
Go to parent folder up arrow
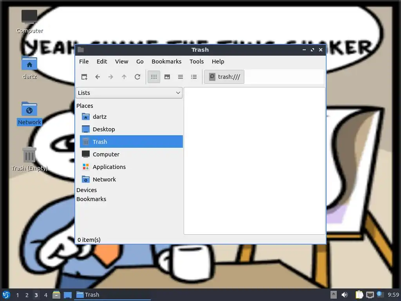[124, 77]
